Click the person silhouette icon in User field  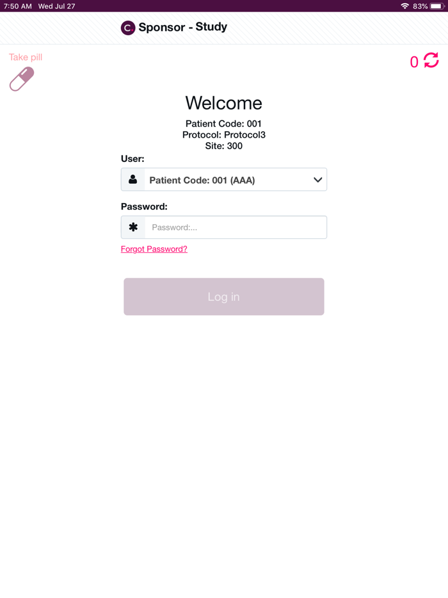coord(132,179)
